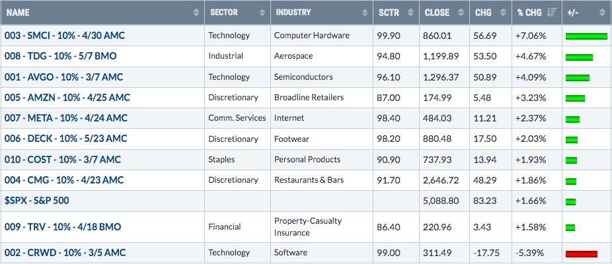Open AMZN 4/25 AMC entry
Viewport: 612px width, 264px height.
point(67,98)
